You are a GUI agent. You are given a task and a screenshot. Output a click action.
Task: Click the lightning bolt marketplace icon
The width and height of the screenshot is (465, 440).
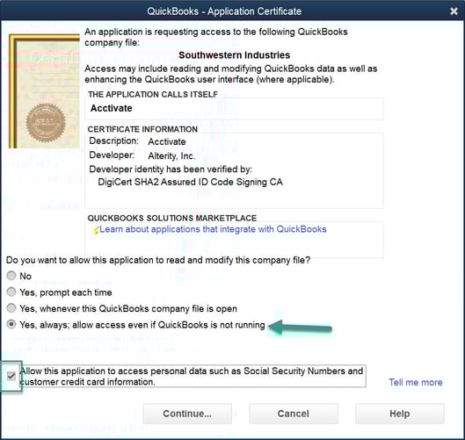pyautogui.click(x=96, y=230)
